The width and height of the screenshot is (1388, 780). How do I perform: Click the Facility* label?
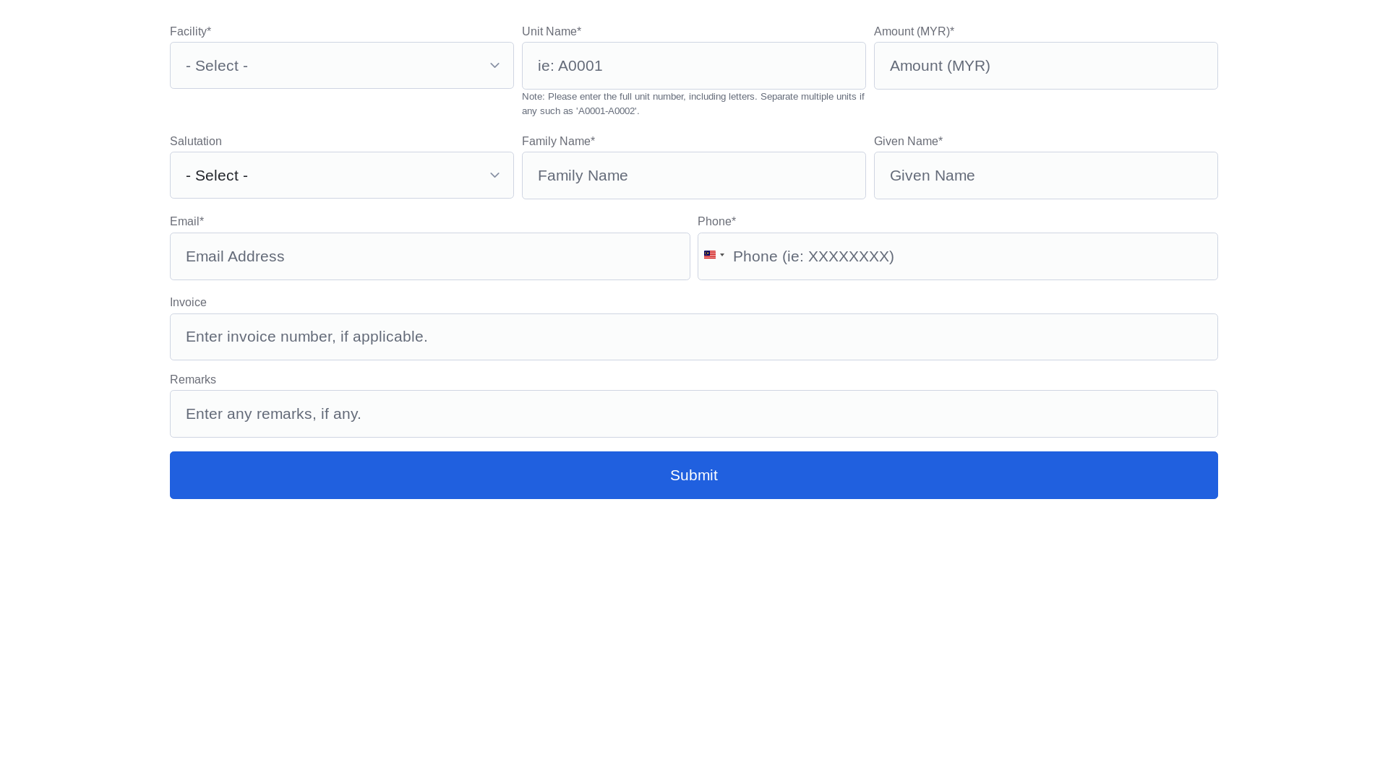(190, 32)
